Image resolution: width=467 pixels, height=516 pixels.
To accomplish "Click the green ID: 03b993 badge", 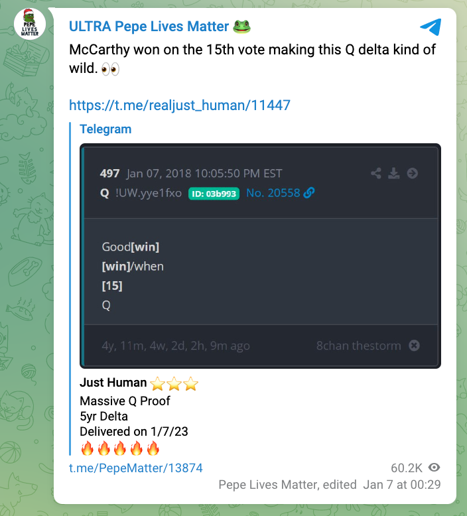I will point(214,194).
